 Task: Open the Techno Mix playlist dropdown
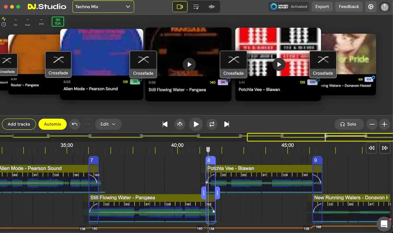tap(103, 7)
